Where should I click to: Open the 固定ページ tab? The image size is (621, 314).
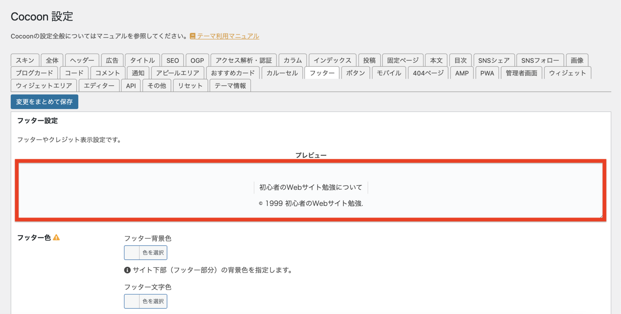403,60
